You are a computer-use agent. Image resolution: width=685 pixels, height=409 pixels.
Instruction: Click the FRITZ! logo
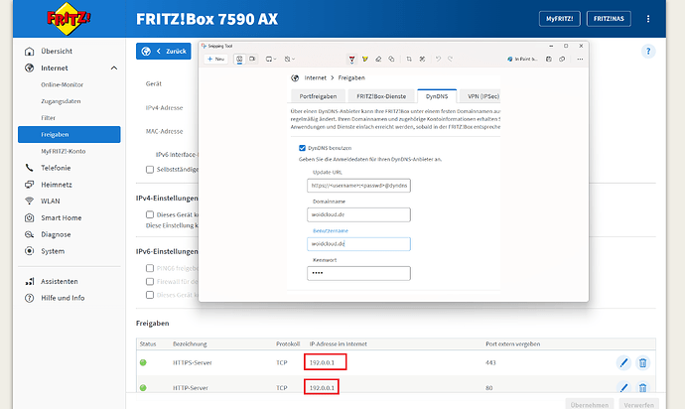68,18
